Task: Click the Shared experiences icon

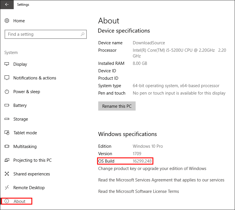Action: pyautogui.click(x=7, y=174)
